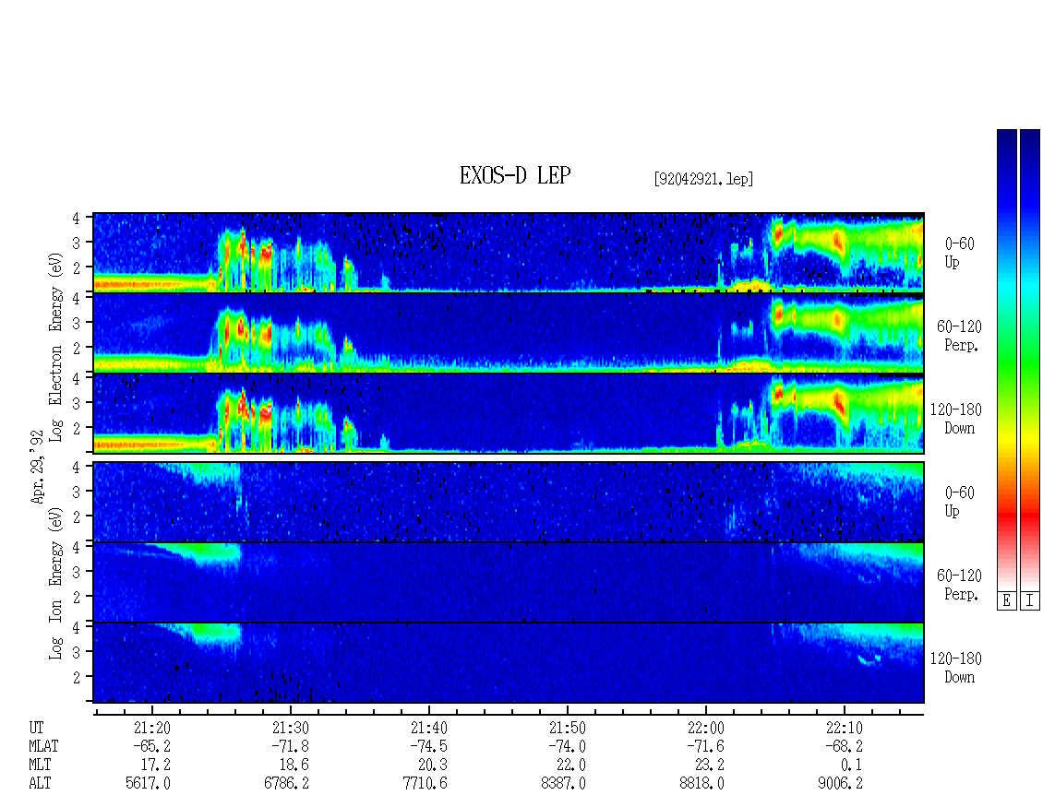Click the MLAT value -74.5
Image resolution: width=1043 pixels, height=807 pixels.
427,746
